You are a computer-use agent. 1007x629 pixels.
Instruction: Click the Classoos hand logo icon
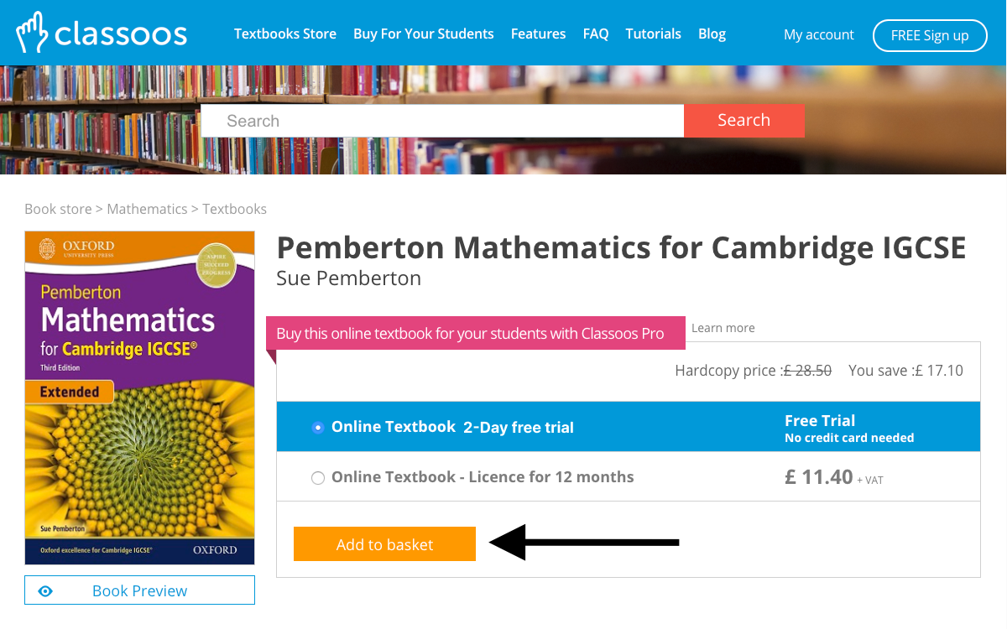click(x=33, y=34)
